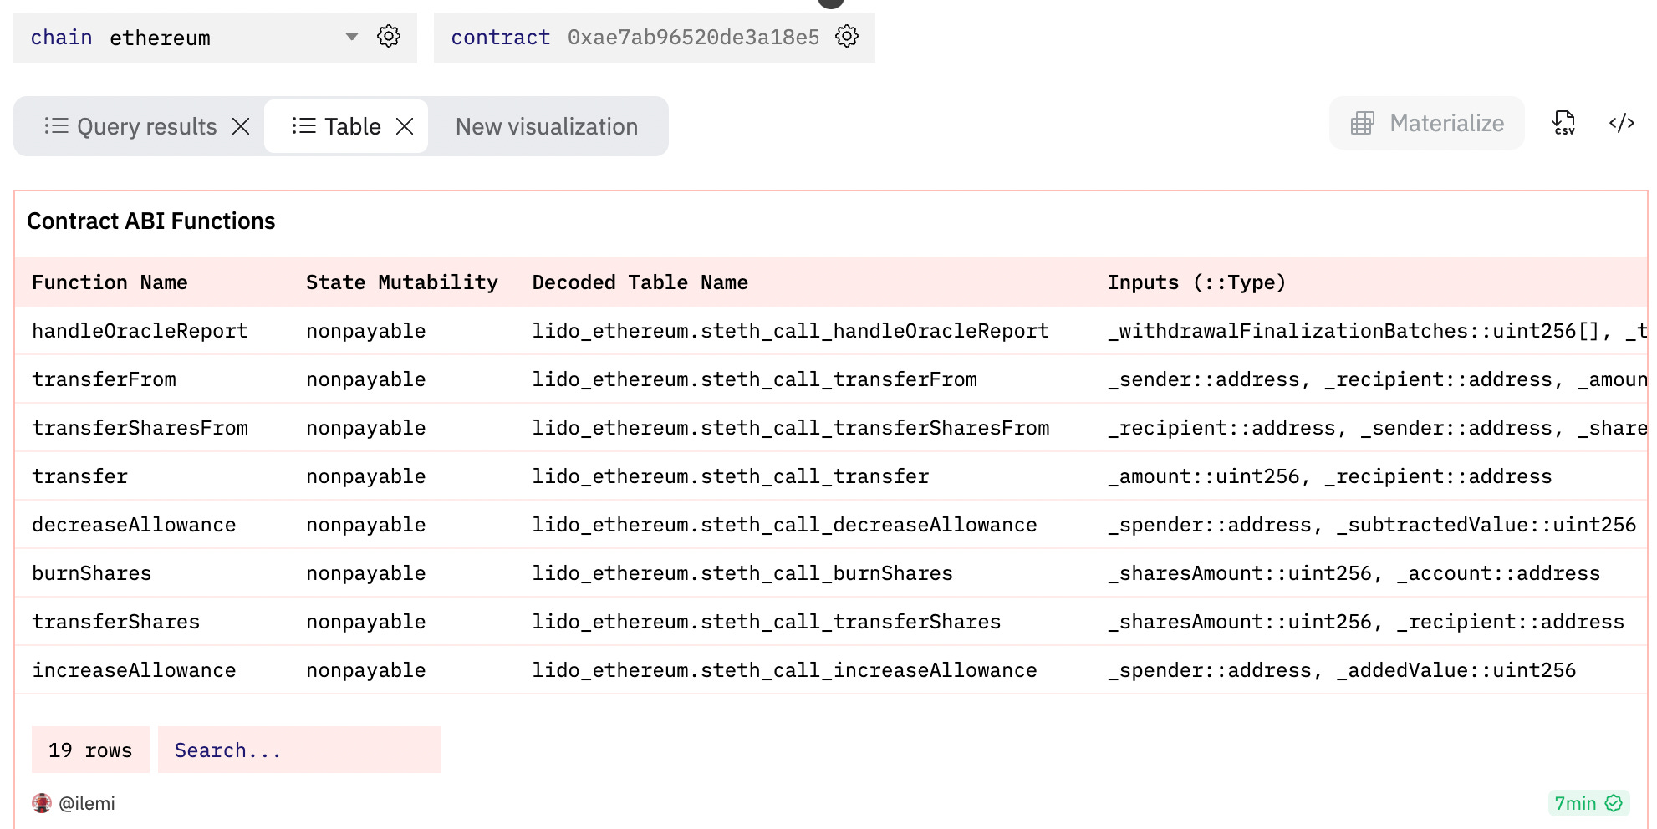This screenshot has width=1657, height=829.
Task: Select the Query results tab
Action: coord(145,126)
